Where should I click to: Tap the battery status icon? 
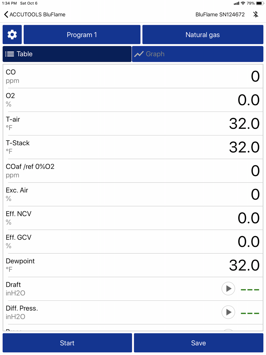260,3
